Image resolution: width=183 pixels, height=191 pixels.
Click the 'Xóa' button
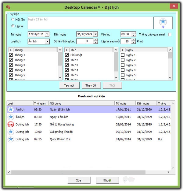[79, 180]
